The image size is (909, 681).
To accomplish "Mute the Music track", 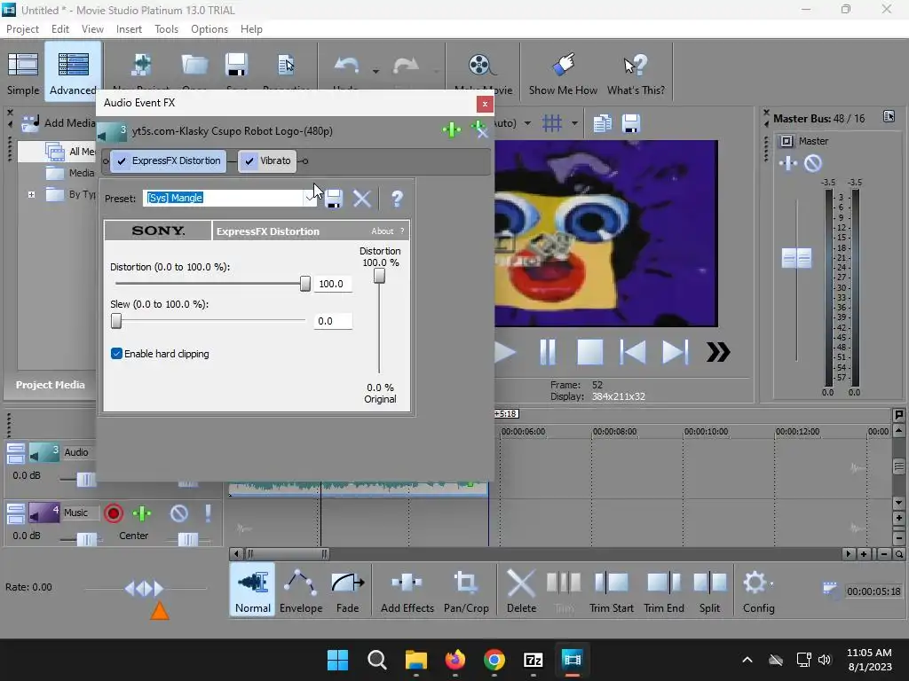I will 178,513.
